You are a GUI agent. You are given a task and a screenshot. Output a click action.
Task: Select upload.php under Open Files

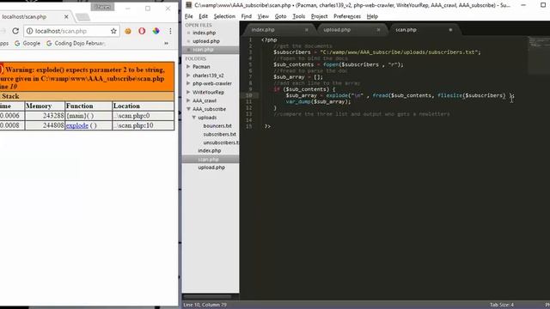[x=206, y=41]
